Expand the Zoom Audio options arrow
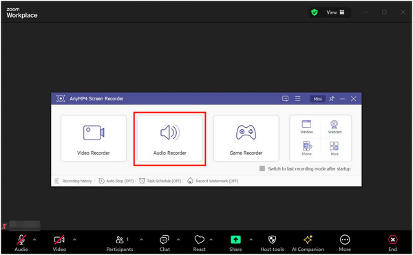The width and height of the screenshot is (413, 255). point(34,239)
